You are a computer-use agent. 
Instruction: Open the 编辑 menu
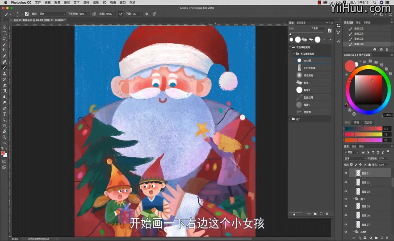[x=47, y=2]
